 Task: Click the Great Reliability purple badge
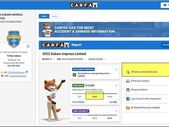tap(81, 111)
